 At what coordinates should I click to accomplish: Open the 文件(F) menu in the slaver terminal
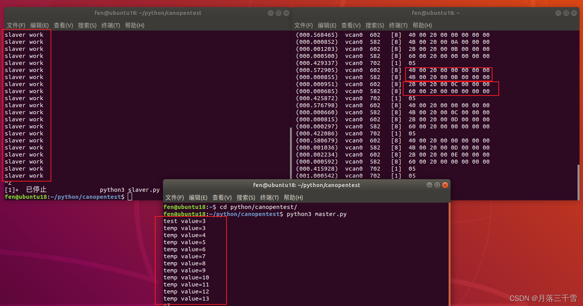[x=16, y=25]
